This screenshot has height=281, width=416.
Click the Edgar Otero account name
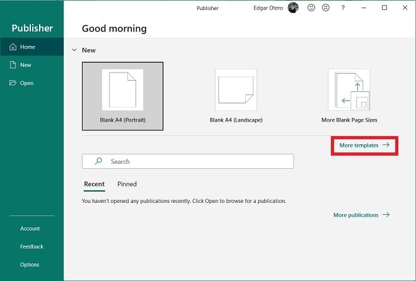click(x=268, y=8)
